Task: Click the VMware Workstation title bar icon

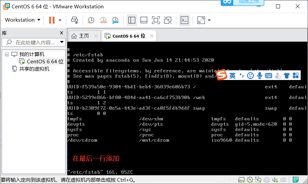Action: pyautogui.click(x=6, y=6)
